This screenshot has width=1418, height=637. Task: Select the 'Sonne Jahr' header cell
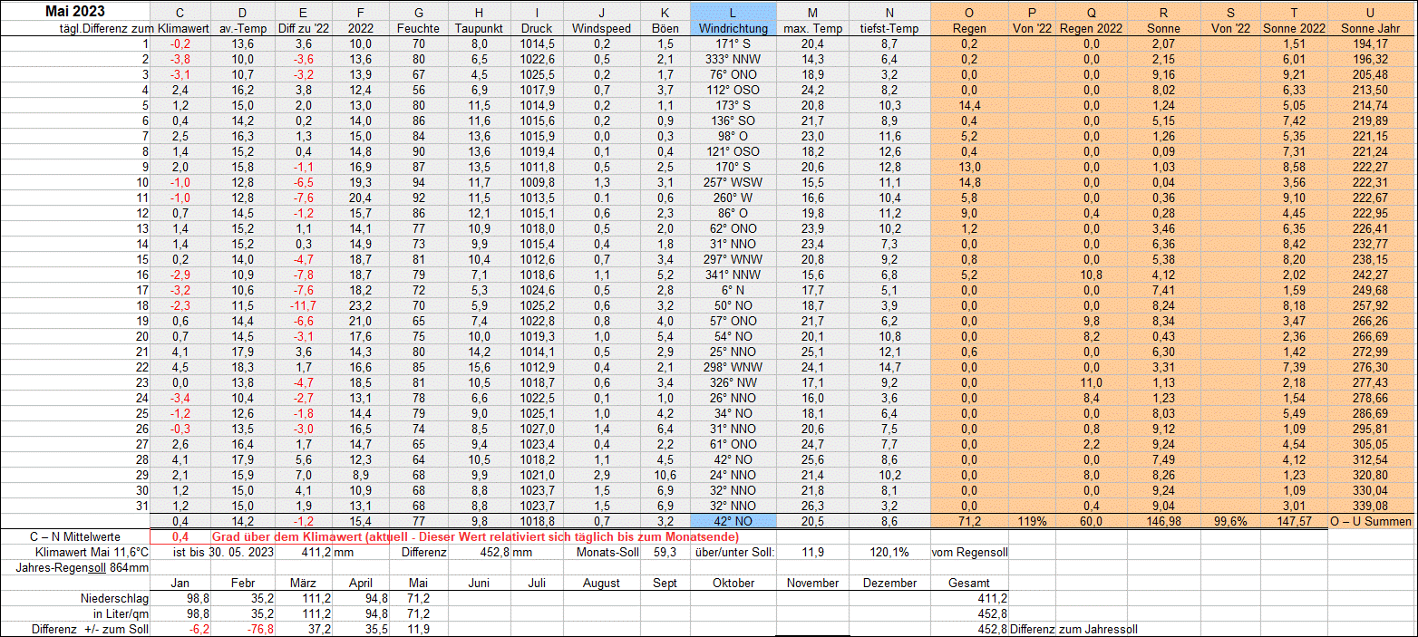click(1370, 28)
